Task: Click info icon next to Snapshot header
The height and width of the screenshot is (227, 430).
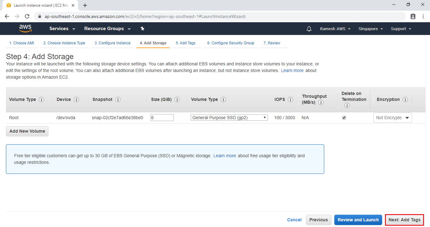Action: coord(118,99)
